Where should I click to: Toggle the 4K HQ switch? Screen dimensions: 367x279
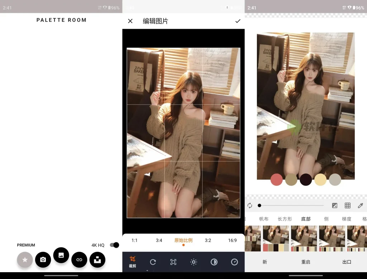[x=114, y=245]
